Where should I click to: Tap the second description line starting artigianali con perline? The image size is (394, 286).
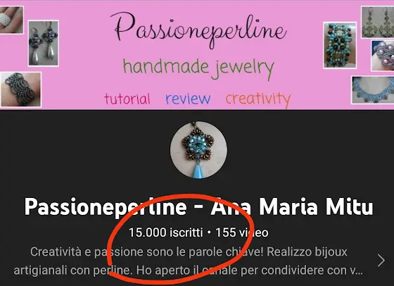189,271
